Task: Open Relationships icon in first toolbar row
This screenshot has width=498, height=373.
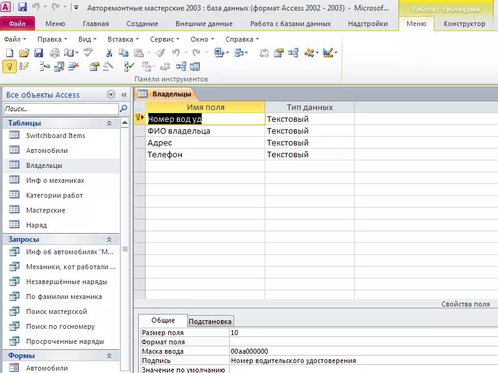Action: (293, 53)
